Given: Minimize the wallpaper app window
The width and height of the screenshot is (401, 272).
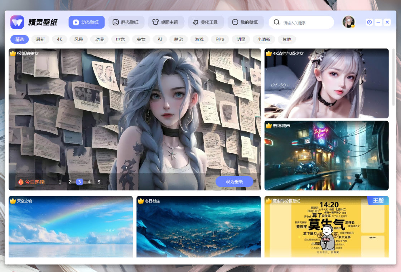Looking at the screenshot, I should 378,22.
